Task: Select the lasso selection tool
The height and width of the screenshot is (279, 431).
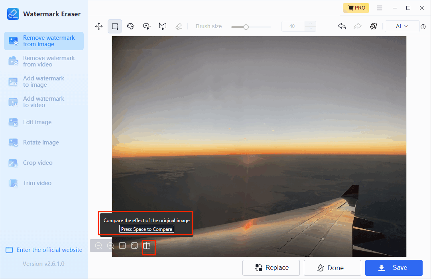Action: tap(147, 26)
